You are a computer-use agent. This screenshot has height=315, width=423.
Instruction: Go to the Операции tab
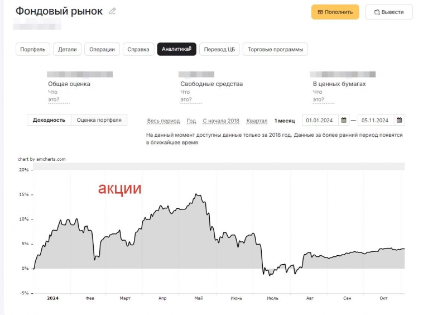point(102,49)
